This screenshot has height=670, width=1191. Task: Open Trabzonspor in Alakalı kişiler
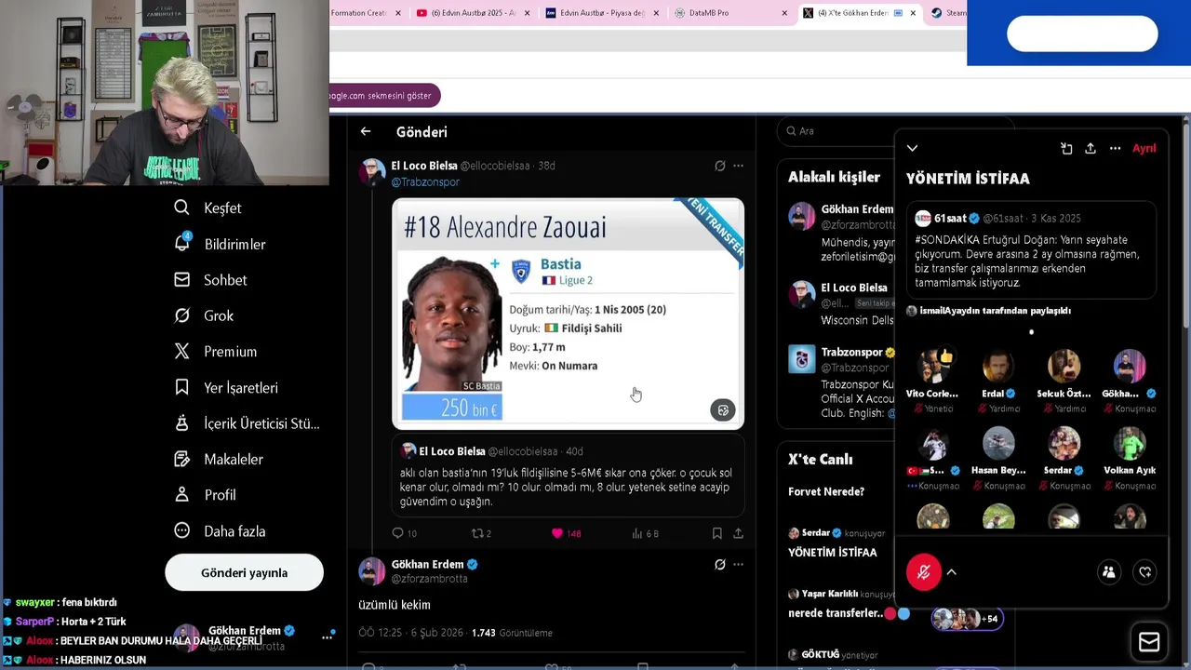coord(843,382)
